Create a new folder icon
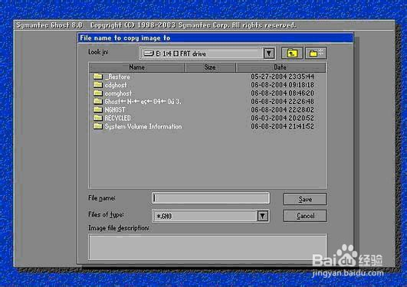The width and height of the screenshot is (407, 287). click(x=316, y=54)
